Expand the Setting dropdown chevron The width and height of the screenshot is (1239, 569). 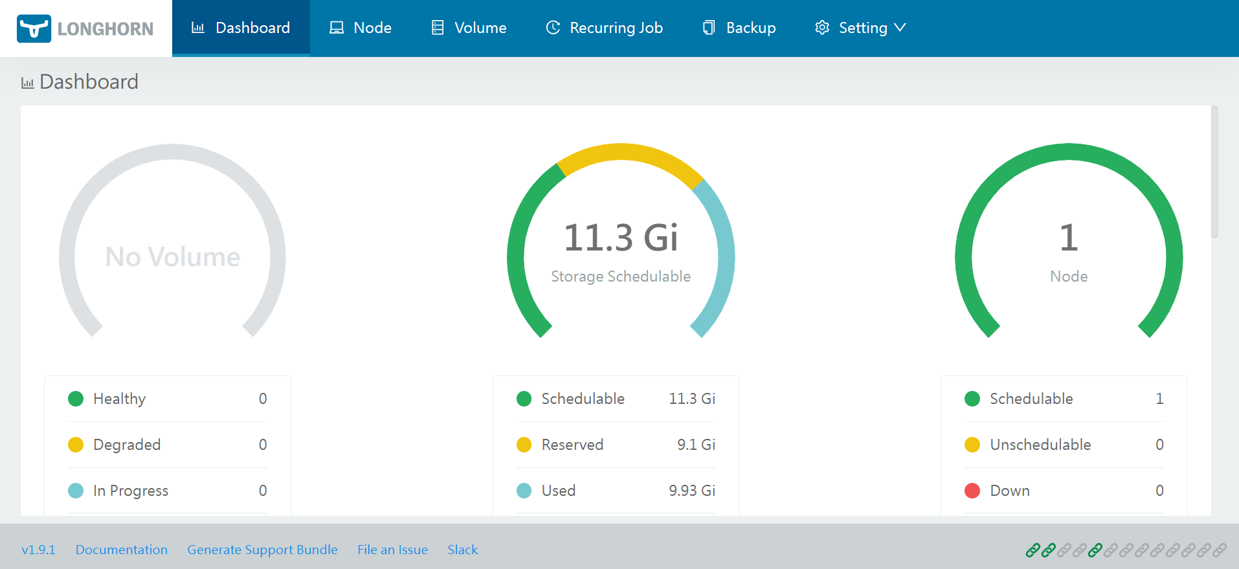pos(900,28)
